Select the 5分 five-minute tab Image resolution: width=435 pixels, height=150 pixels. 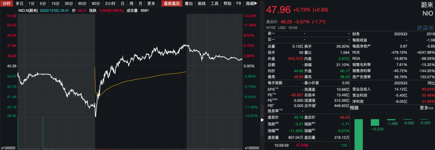click(42, 4)
